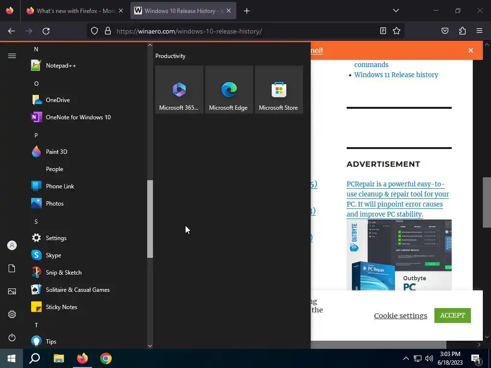Screen dimensions: 491x368
Task: Open the Cookie settings link
Action: coord(400,315)
